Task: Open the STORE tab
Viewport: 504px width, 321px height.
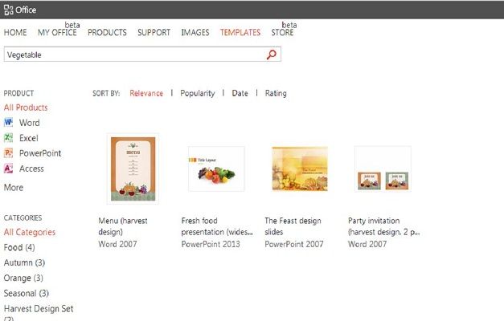Action: (x=282, y=32)
